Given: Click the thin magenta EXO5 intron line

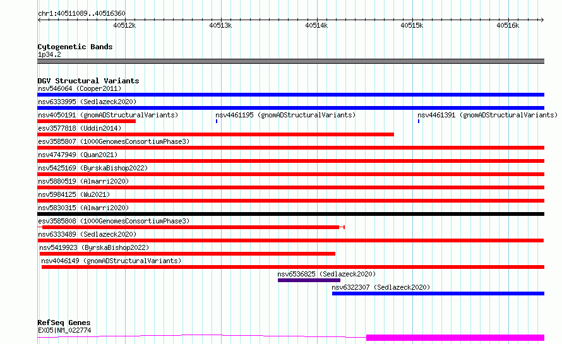Looking at the screenshot, I should click(x=202, y=335).
